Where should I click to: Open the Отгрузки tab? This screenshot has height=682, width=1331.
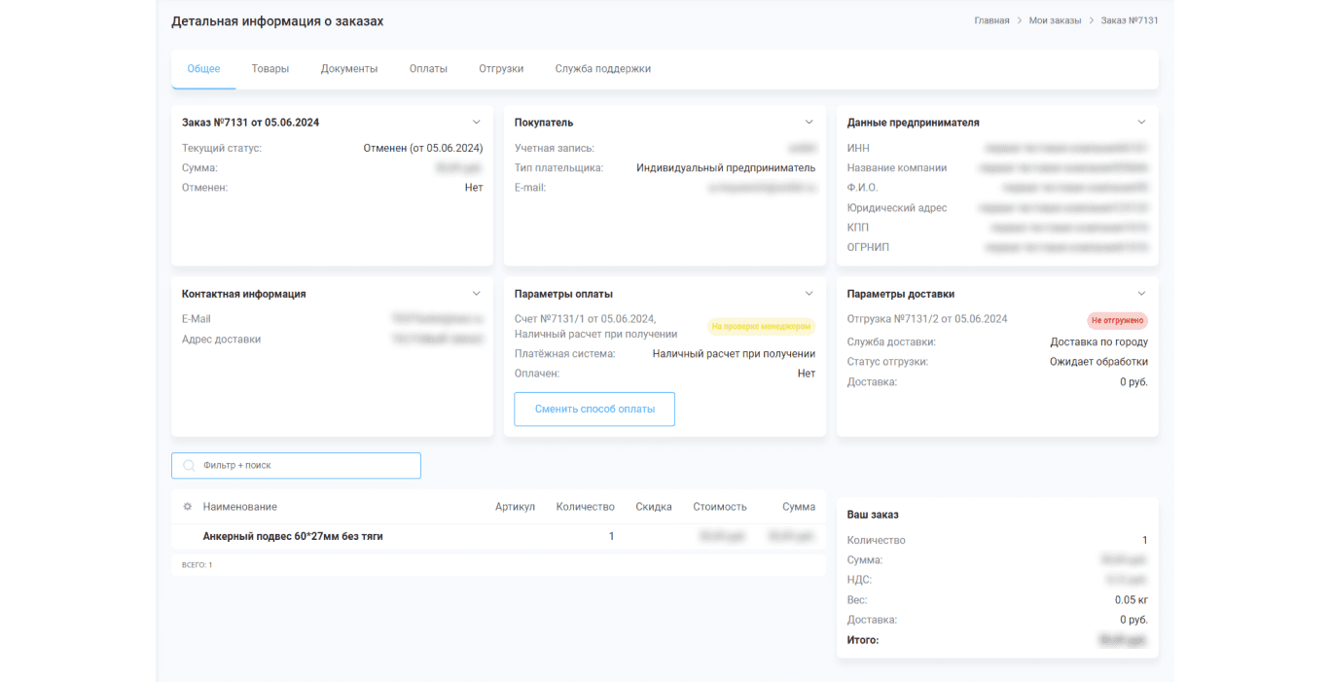tap(501, 69)
